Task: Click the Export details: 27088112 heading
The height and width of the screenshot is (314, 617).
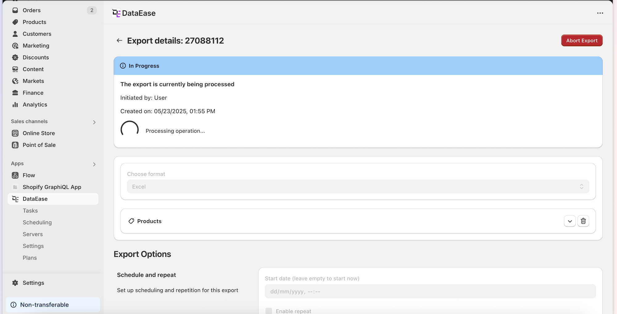Action: click(x=176, y=41)
